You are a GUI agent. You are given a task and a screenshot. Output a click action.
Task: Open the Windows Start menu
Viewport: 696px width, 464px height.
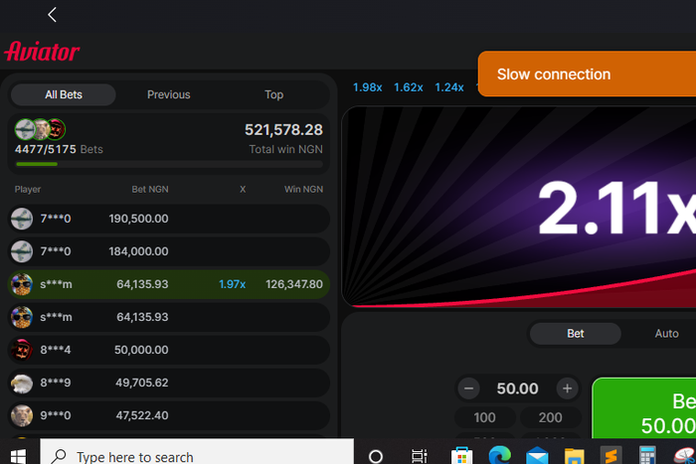click(x=19, y=455)
